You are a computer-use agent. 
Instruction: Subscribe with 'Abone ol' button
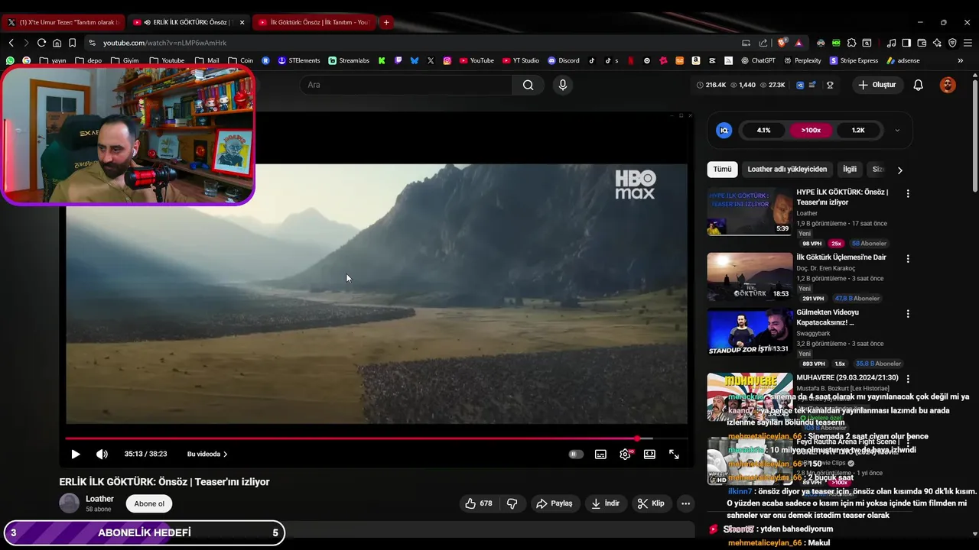pyautogui.click(x=149, y=503)
